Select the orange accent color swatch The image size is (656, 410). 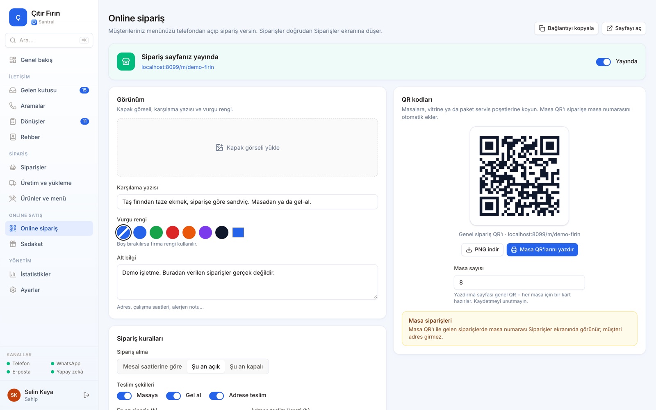[x=189, y=232]
